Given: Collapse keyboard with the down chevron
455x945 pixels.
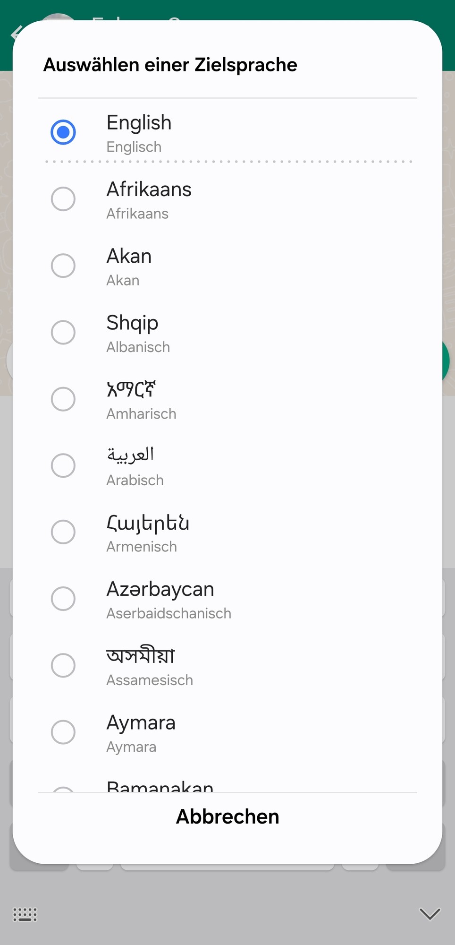Looking at the screenshot, I should (430, 914).
